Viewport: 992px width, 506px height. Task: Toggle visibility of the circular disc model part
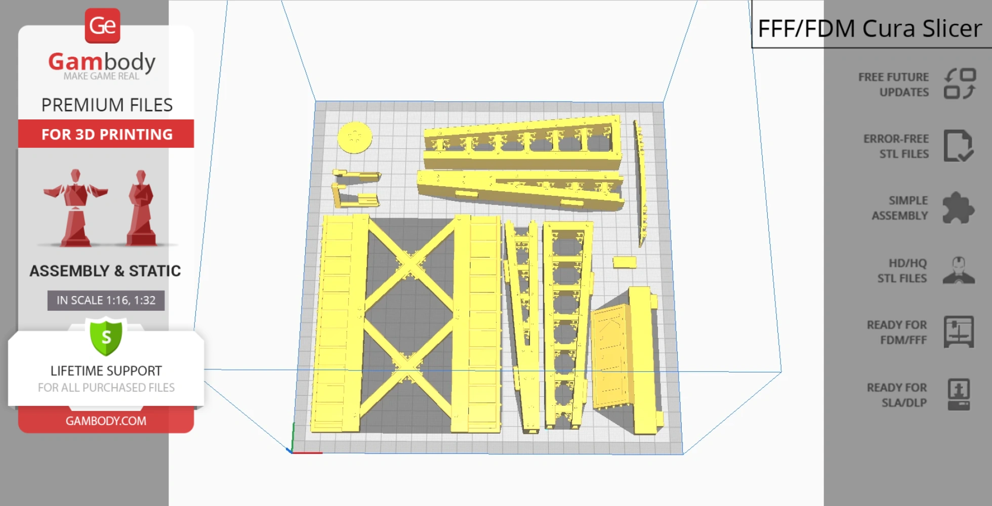point(354,138)
